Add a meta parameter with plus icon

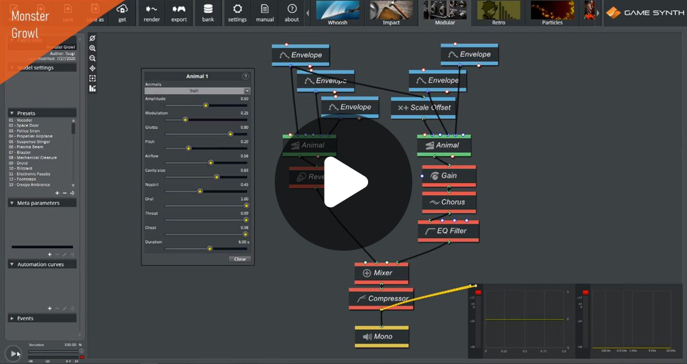[50, 254]
